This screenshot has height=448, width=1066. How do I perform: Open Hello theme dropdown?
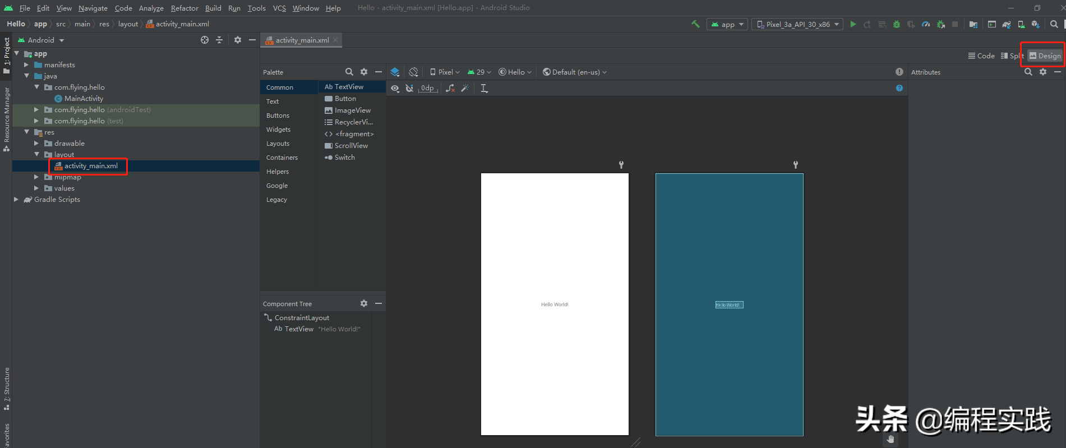pyautogui.click(x=515, y=72)
